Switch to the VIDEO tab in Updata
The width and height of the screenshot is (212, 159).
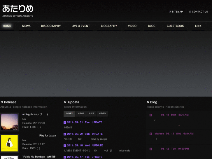(102, 114)
